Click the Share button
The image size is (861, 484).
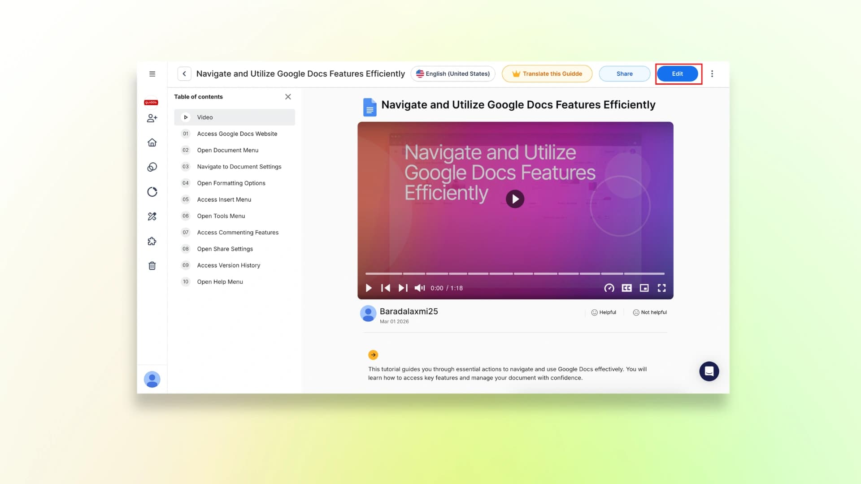tap(624, 74)
